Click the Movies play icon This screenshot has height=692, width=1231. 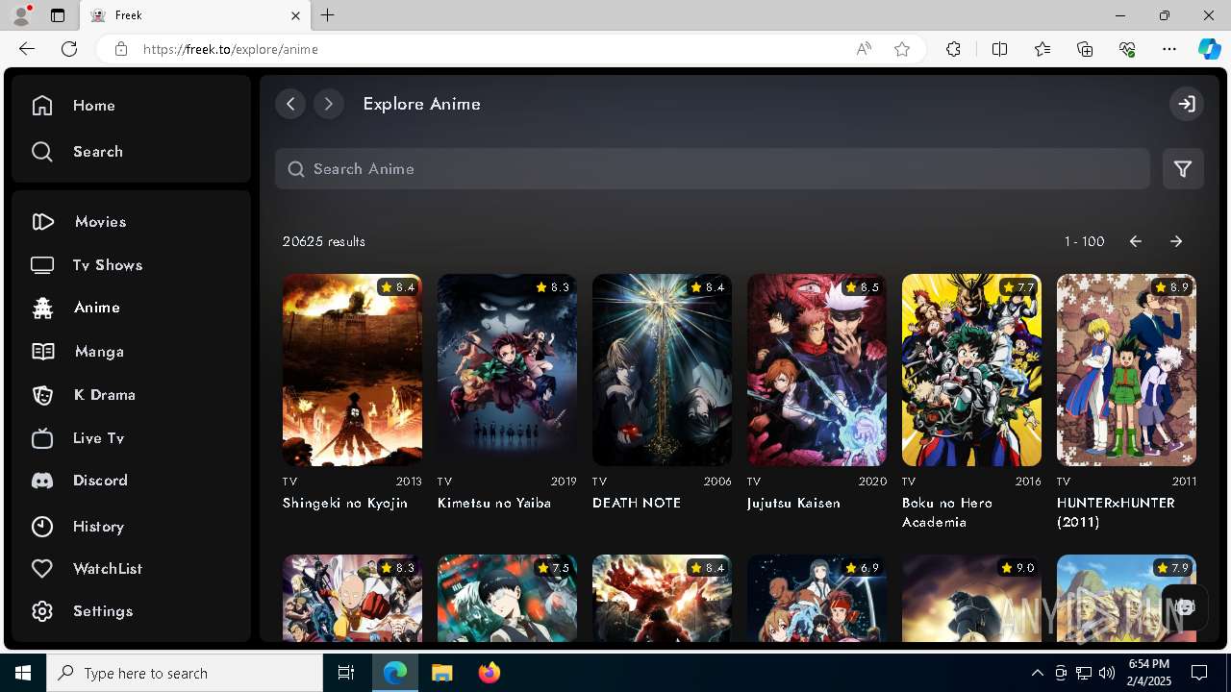coord(42,222)
